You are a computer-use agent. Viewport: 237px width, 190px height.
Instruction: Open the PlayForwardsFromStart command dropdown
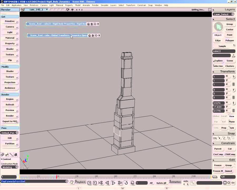(x=67, y=181)
